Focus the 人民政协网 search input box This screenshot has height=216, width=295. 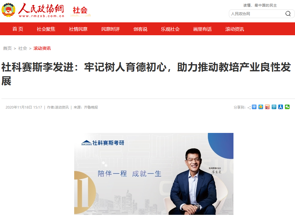point(257,14)
